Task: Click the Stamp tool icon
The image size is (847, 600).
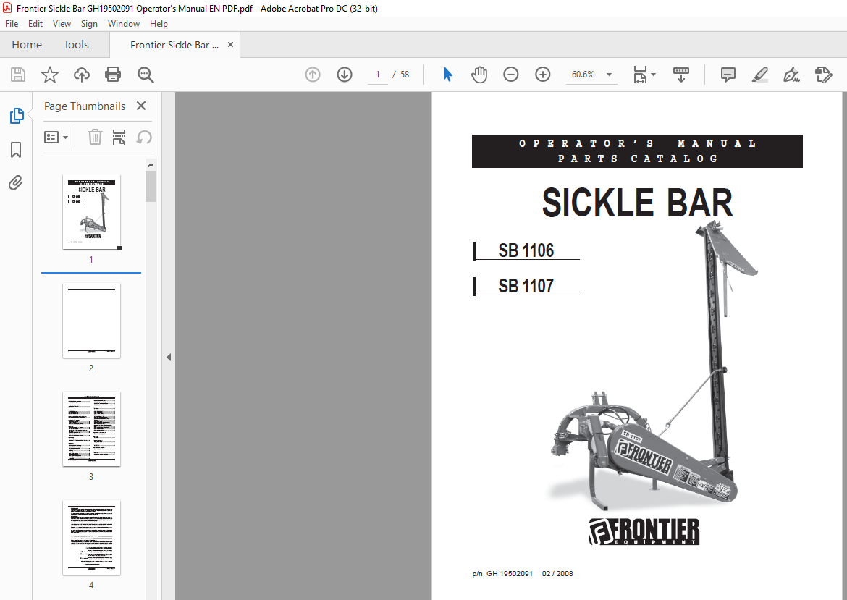Action: pos(823,75)
